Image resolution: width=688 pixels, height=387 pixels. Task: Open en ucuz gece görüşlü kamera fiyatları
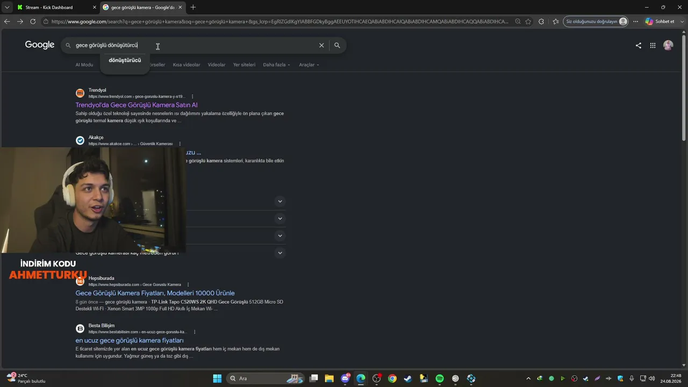pyautogui.click(x=130, y=340)
